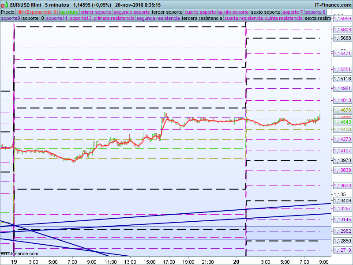Click the day 20 marker on time axis

pos(237,261)
